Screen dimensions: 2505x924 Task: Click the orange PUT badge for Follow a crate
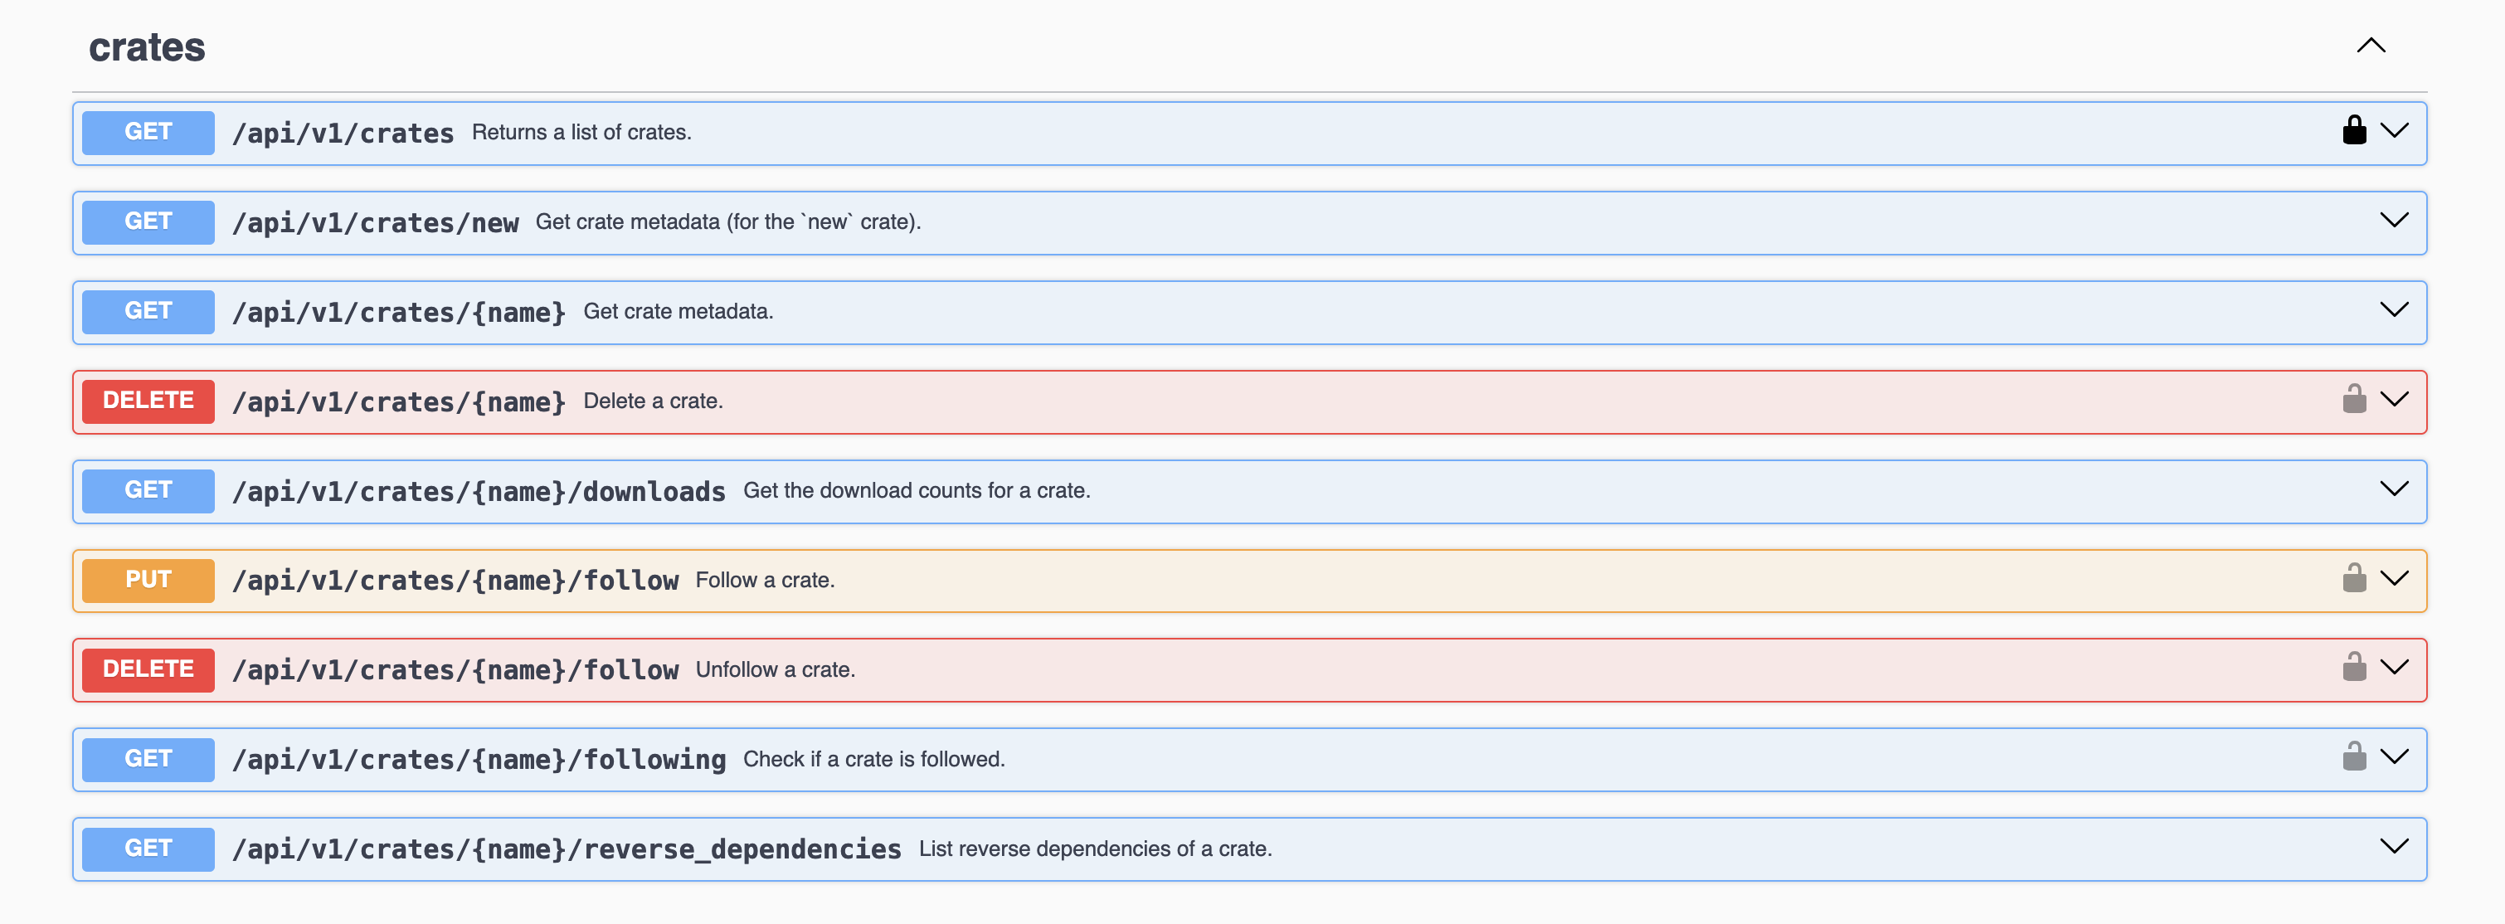[x=148, y=580]
